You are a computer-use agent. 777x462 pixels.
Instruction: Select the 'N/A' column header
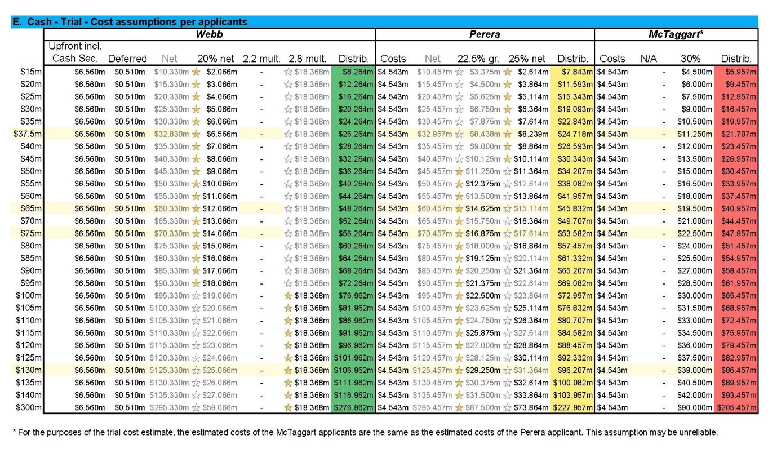(649, 59)
